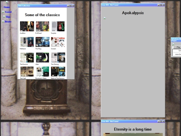Image resolution: width=181 pixels, height=136 pixels.
Task: Click the broken image icon beside Travel
Action: (3, 12)
